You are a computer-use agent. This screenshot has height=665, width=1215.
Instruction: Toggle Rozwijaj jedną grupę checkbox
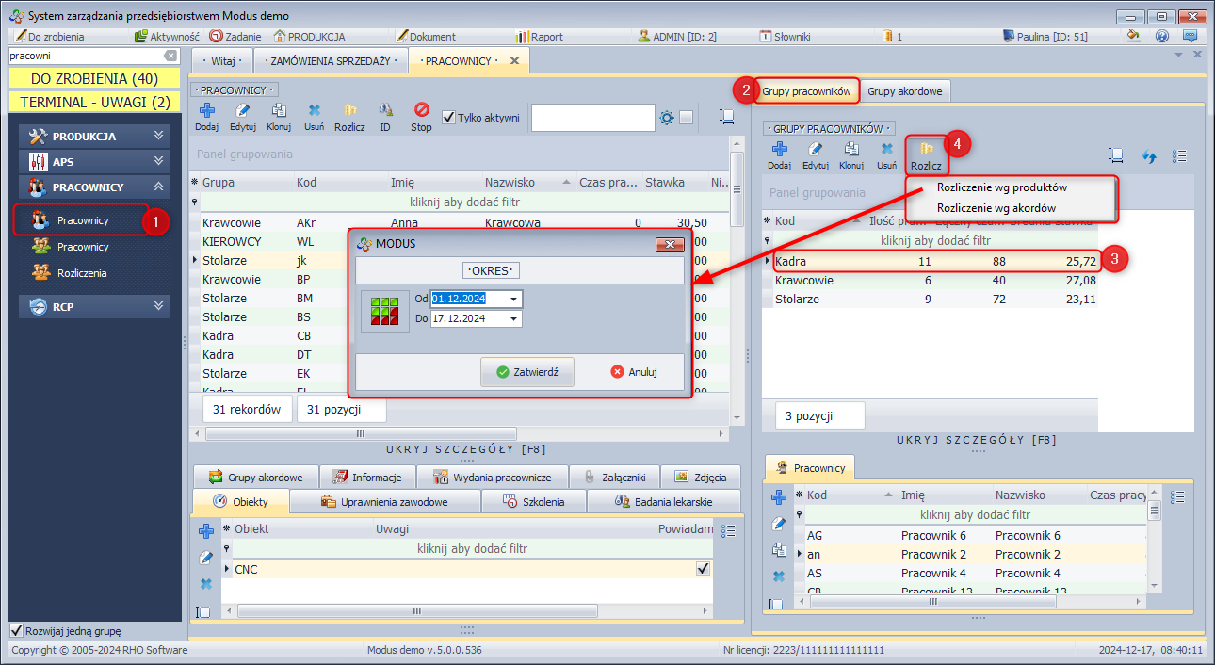(16, 630)
